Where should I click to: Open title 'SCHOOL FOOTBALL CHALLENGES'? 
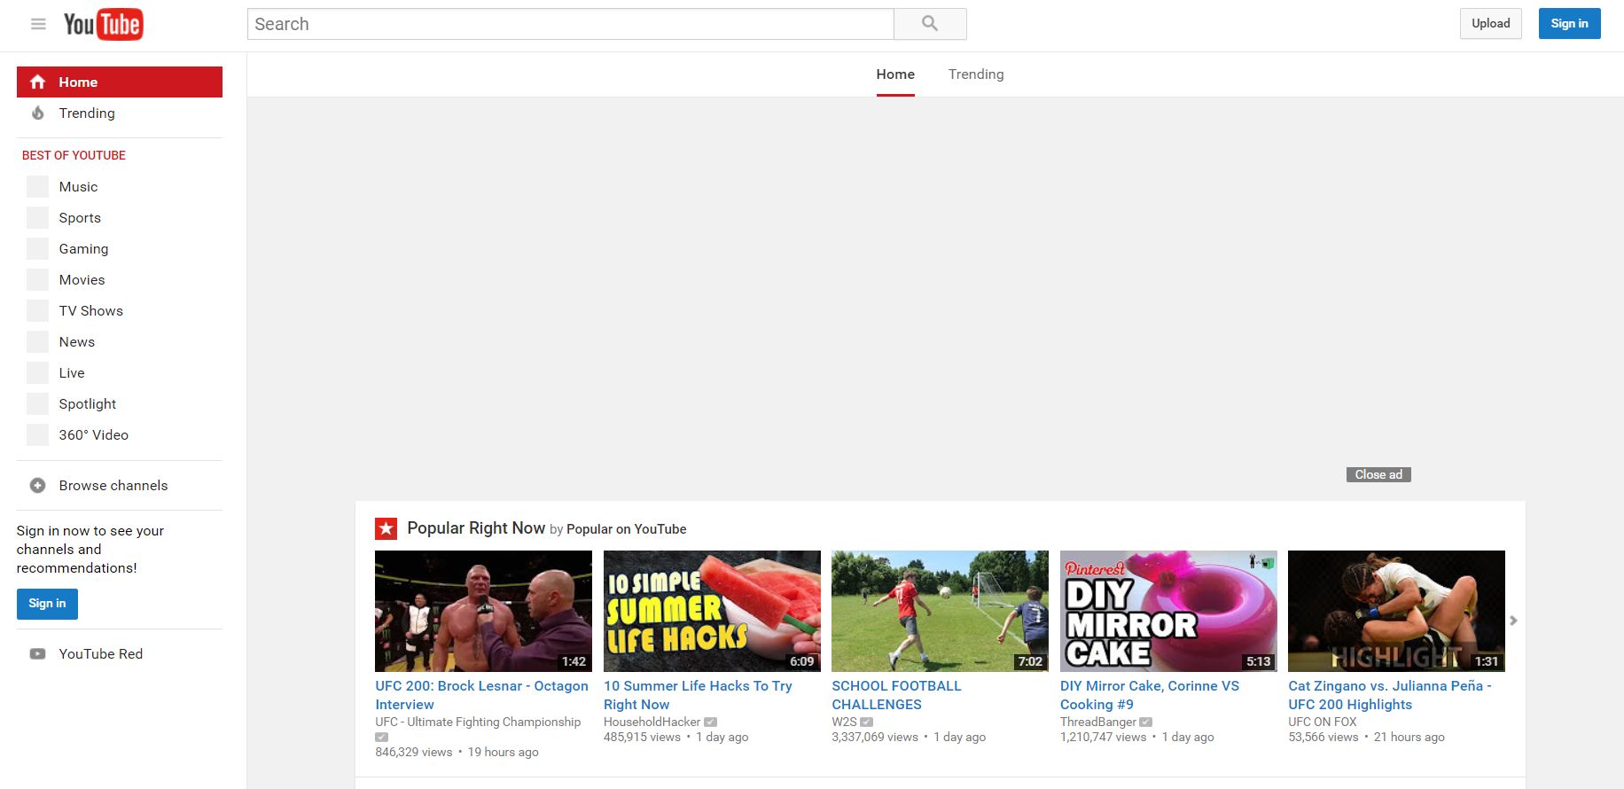[896, 695]
